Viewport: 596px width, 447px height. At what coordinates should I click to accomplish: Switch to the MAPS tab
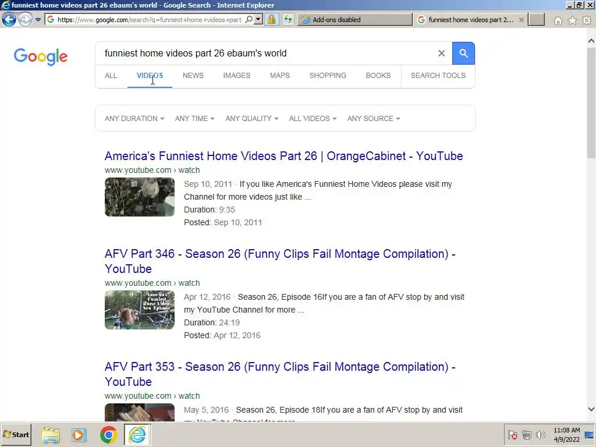[x=280, y=76]
